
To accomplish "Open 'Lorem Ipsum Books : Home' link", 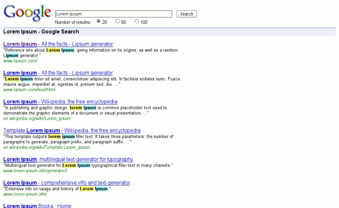I will coord(37,206).
